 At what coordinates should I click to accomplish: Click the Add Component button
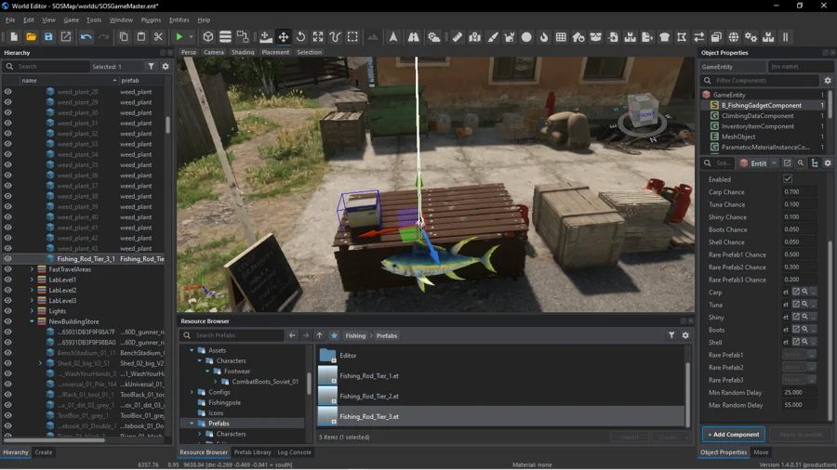point(734,435)
